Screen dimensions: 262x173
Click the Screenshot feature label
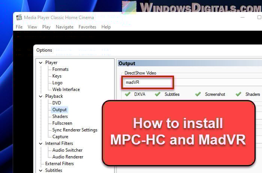point(215,94)
